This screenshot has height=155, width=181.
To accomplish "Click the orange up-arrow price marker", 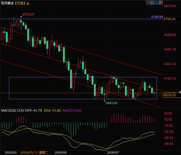I will 180,92.
